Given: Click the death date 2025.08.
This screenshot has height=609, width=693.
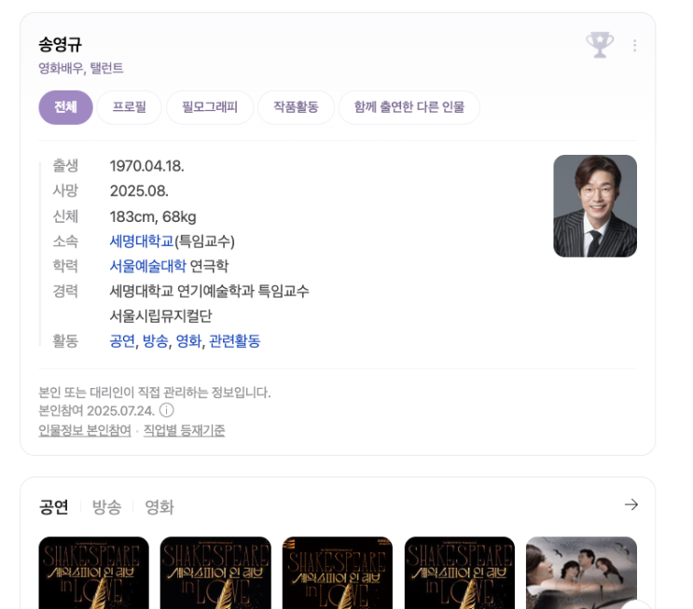Looking at the screenshot, I should coord(139,191).
